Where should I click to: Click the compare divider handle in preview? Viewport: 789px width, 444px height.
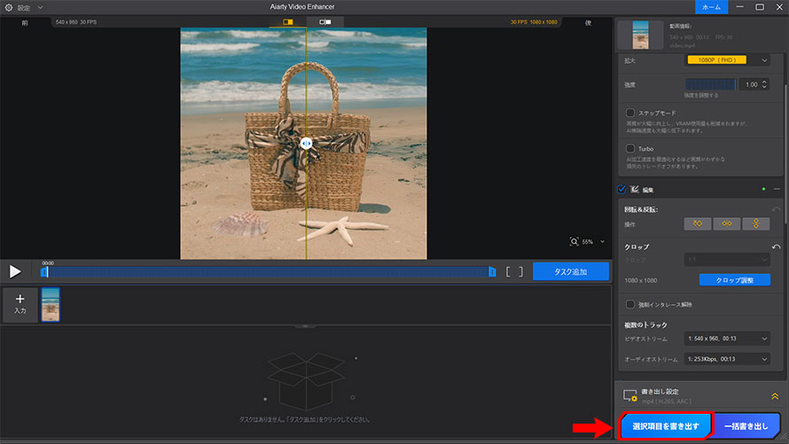tap(306, 144)
